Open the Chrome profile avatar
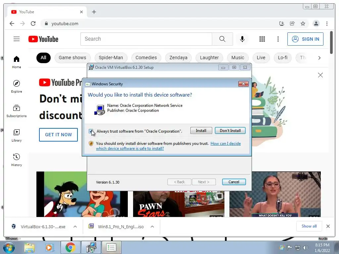The width and height of the screenshot is (339, 254). click(x=316, y=23)
